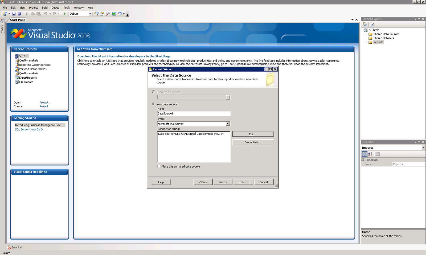
Task: Open the Shared data source dropdown
Action: click(228, 97)
